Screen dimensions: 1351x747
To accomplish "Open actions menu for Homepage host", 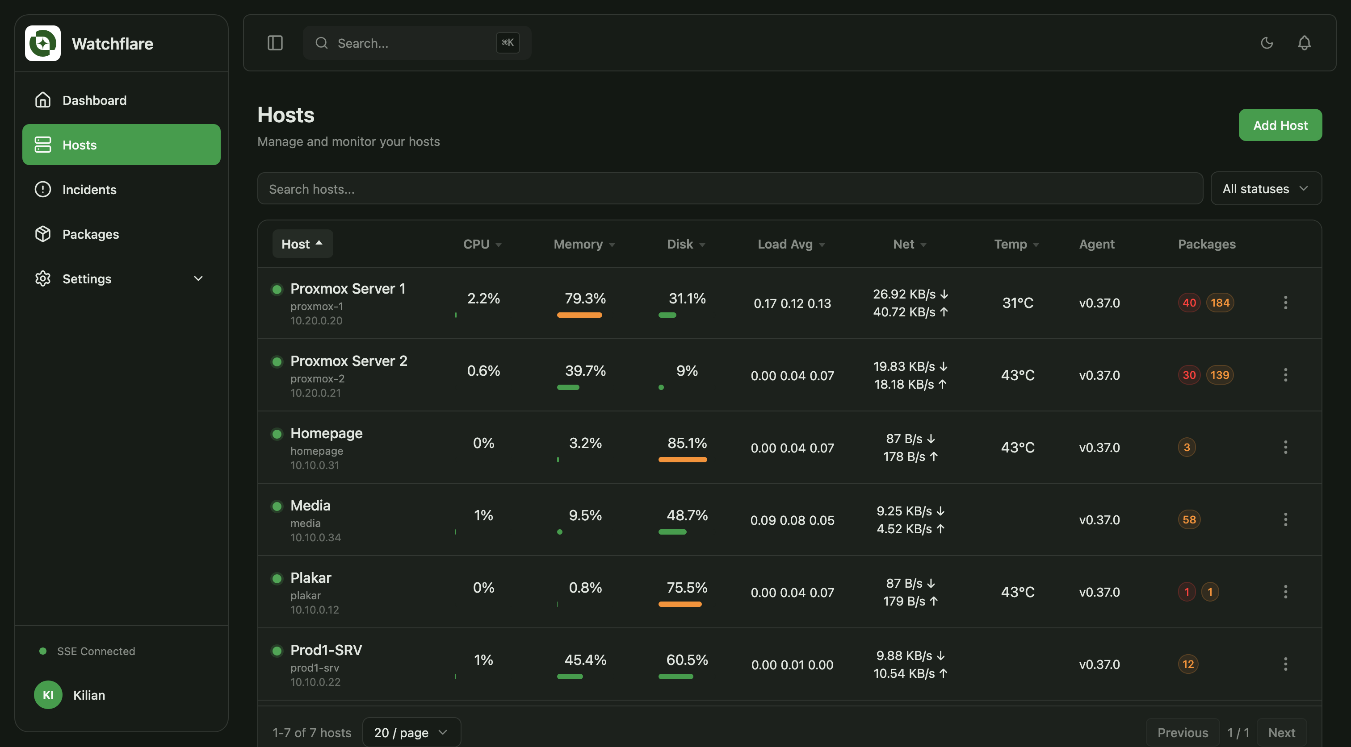I will 1285,447.
